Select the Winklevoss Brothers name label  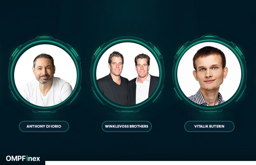[127, 126]
